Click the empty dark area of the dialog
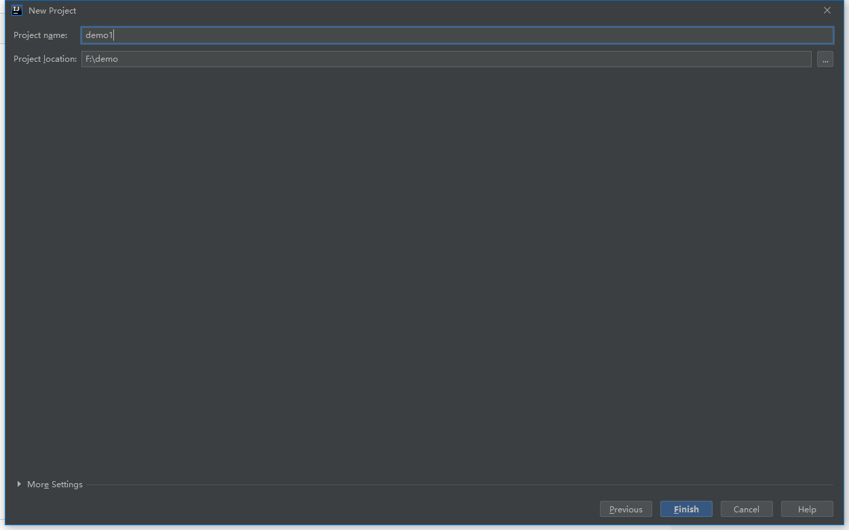This screenshot has width=849, height=530. (x=424, y=271)
